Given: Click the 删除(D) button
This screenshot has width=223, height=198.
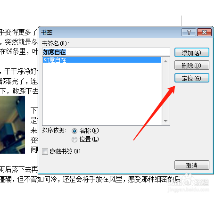Looking at the screenshot, I should click(x=192, y=65).
